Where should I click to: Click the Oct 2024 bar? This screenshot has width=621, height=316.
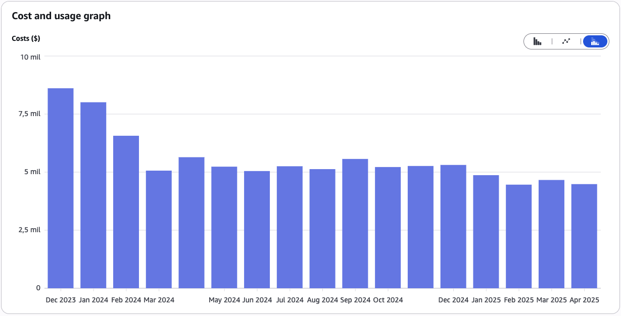point(388,228)
